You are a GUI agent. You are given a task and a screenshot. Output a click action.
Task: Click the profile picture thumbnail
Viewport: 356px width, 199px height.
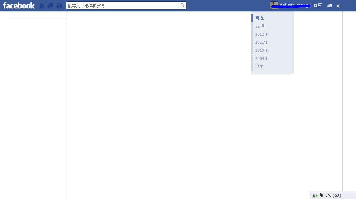[274, 5]
